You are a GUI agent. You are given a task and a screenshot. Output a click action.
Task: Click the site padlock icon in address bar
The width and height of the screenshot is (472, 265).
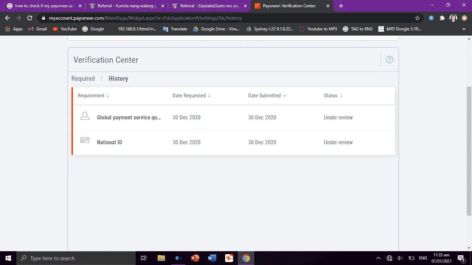(x=44, y=18)
